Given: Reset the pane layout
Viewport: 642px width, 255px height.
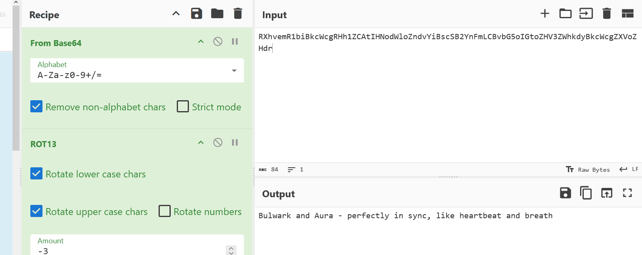Looking at the screenshot, I should pos(627,14).
